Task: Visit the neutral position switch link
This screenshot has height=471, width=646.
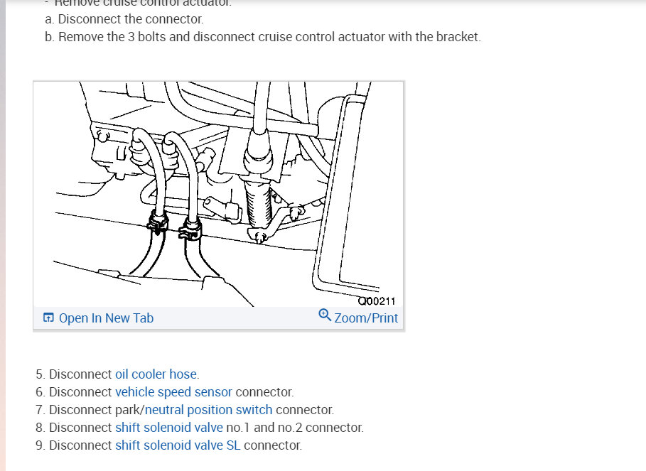Action: coord(208,410)
